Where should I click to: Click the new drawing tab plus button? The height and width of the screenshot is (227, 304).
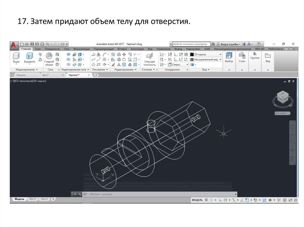tap(96, 75)
